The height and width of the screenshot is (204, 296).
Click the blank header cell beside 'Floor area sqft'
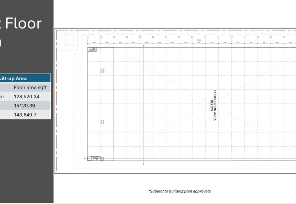[x=5, y=88]
